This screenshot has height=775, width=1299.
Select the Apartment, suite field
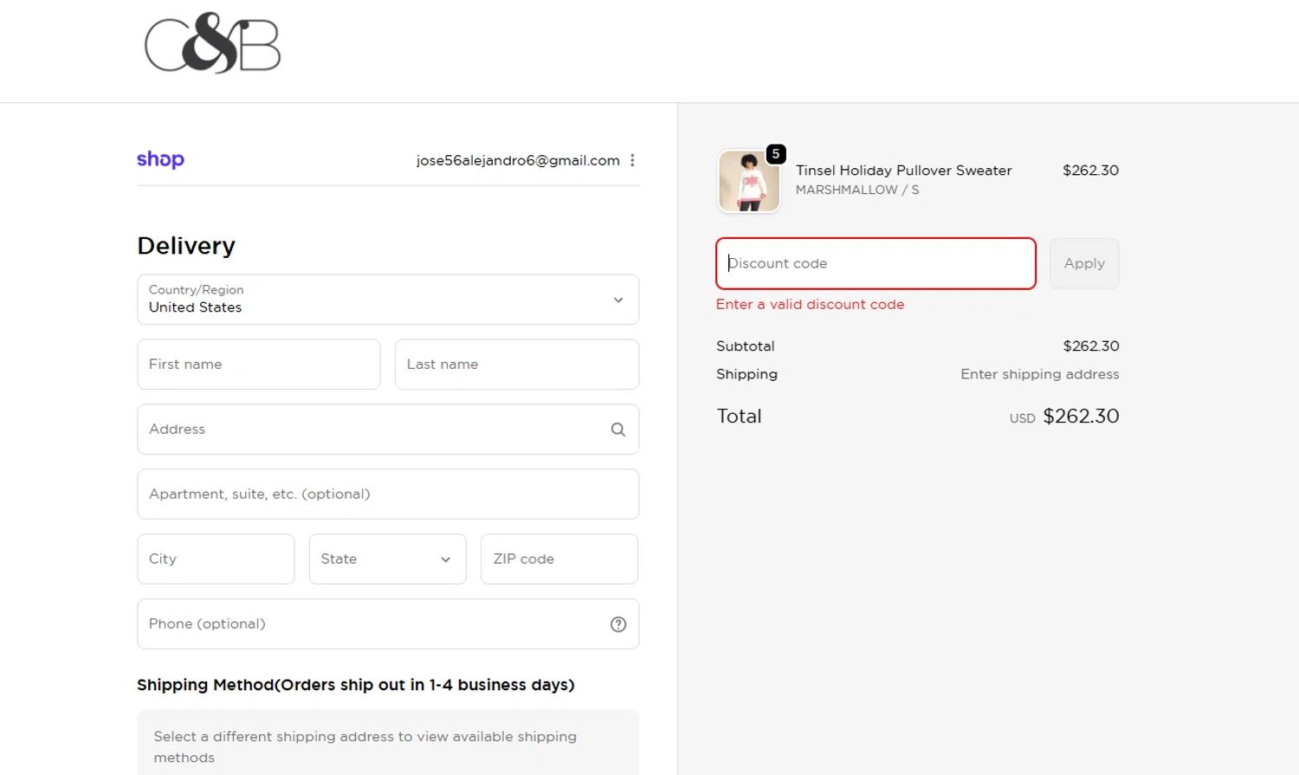tap(387, 494)
